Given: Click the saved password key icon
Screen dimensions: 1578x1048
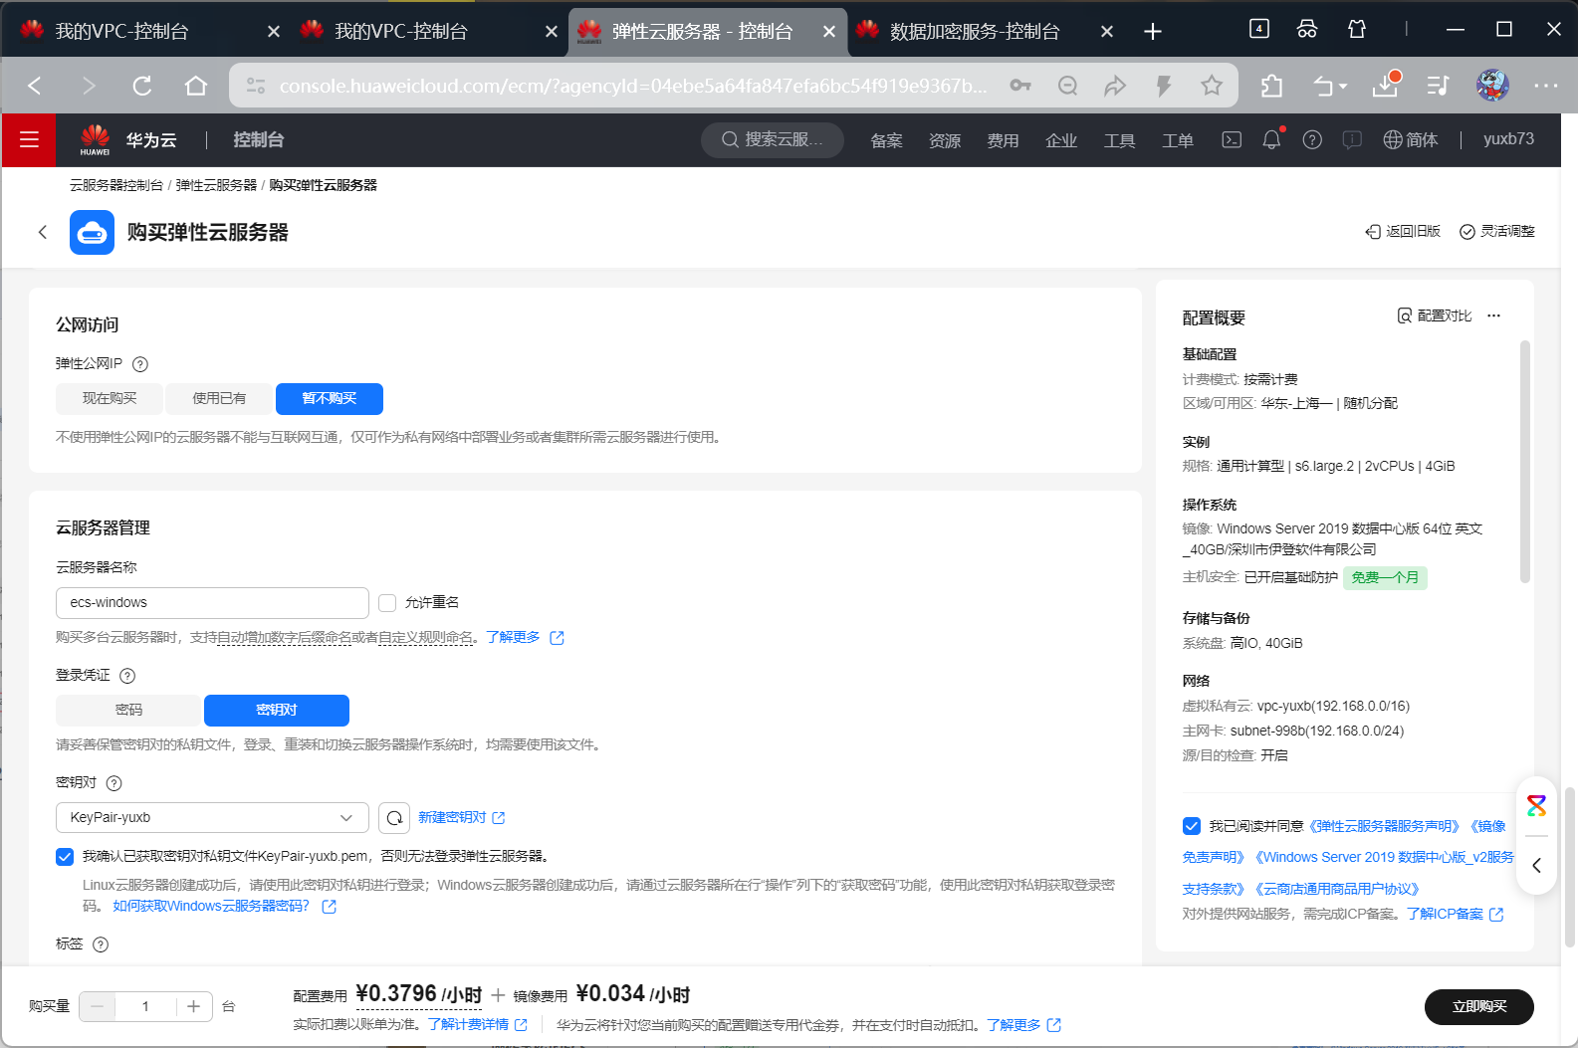Looking at the screenshot, I should point(1020,86).
